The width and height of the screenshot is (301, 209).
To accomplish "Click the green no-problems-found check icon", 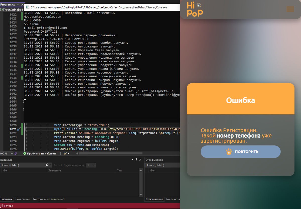I will pyautogui.click(x=25, y=153).
